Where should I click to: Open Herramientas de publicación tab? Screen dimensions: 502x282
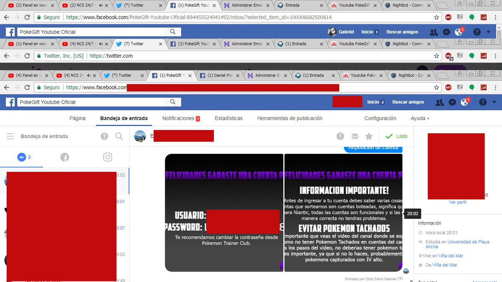(x=289, y=118)
